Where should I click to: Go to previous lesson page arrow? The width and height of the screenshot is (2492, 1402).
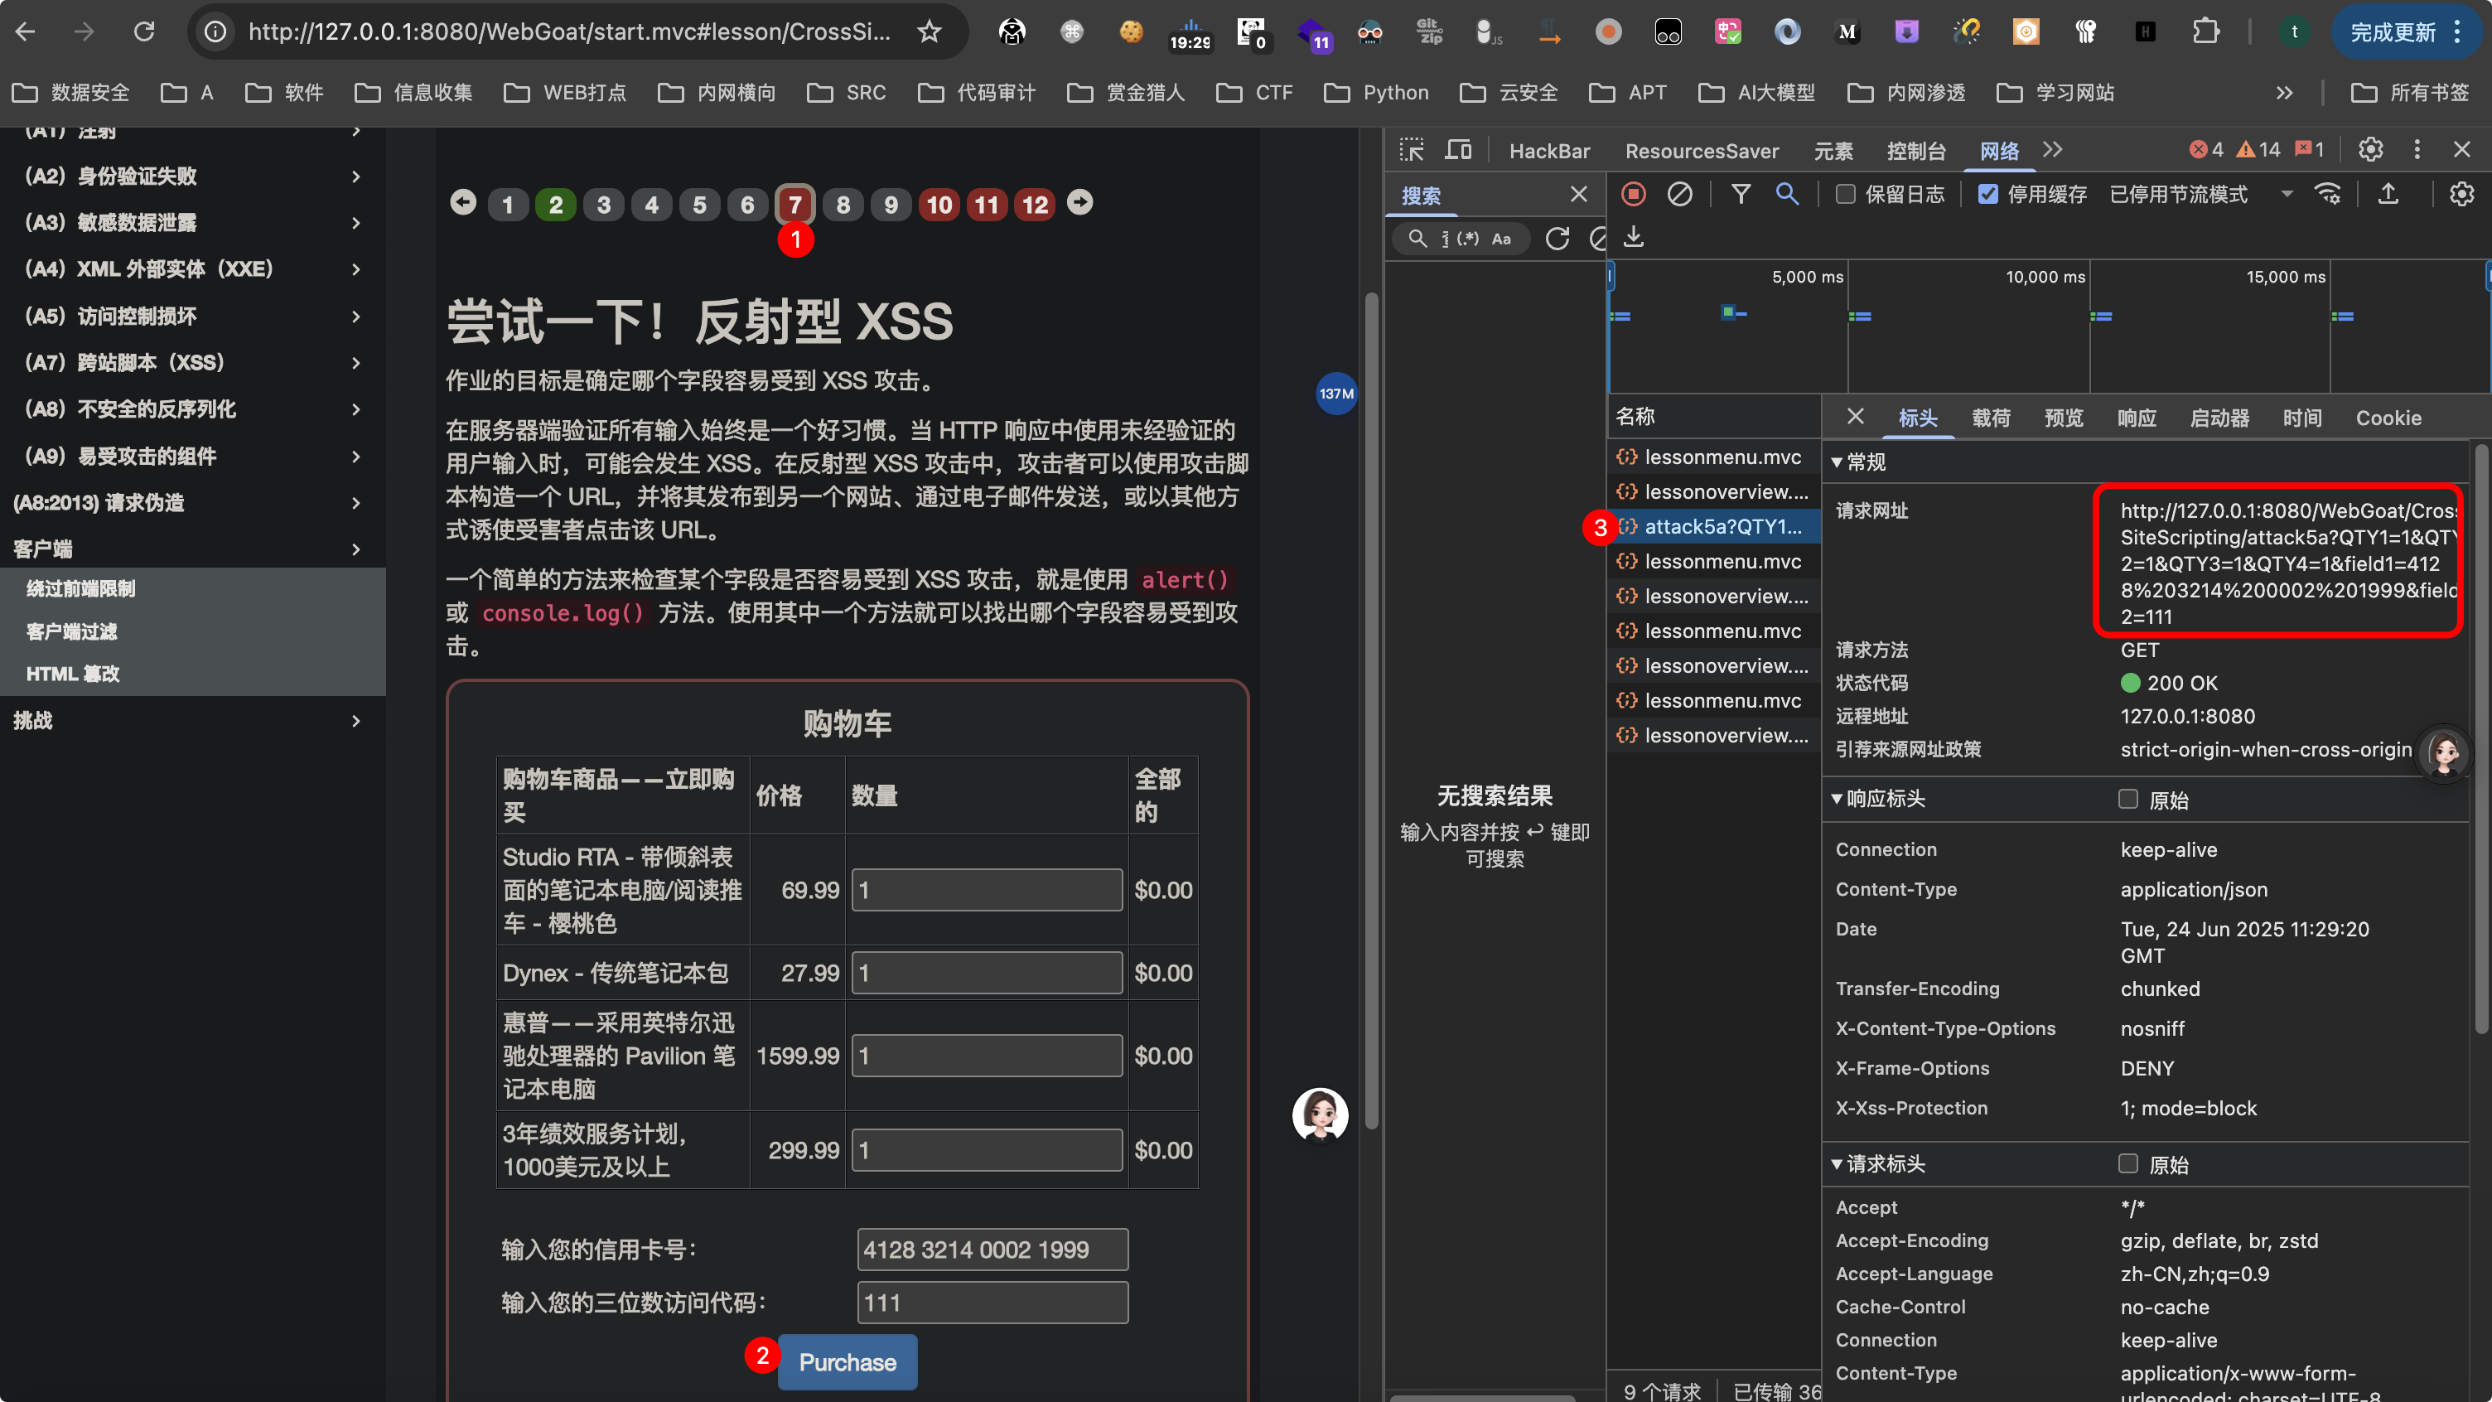pyautogui.click(x=462, y=203)
